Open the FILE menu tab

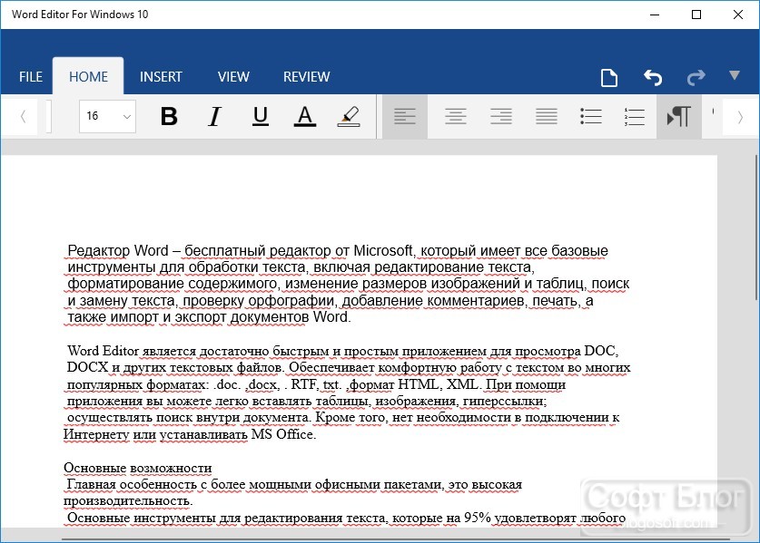(x=31, y=76)
